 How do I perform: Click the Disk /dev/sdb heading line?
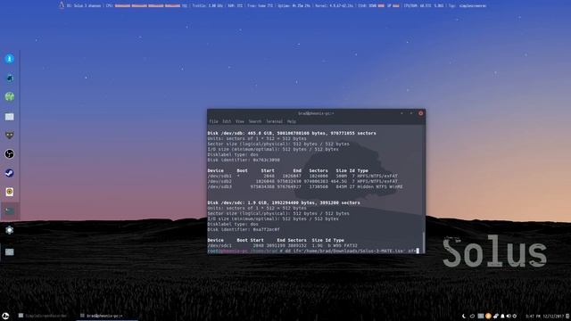292,133
